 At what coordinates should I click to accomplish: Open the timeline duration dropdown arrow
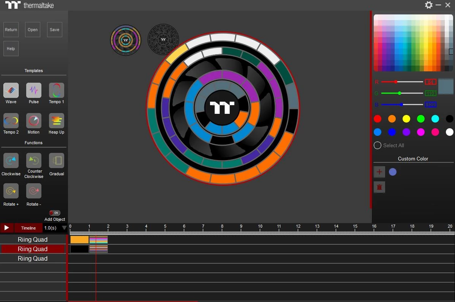pyautogui.click(x=64, y=228)
